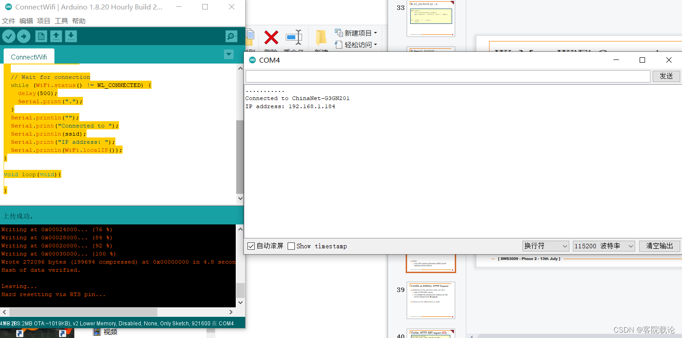Open the 文件 menu

pyautogui.click(x=8, y=21)
